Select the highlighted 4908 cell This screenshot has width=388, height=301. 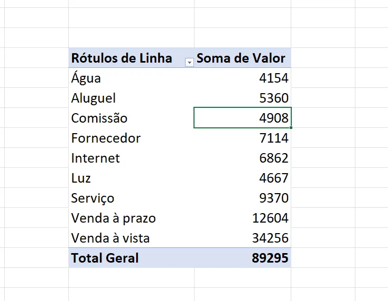click(242, 118)
